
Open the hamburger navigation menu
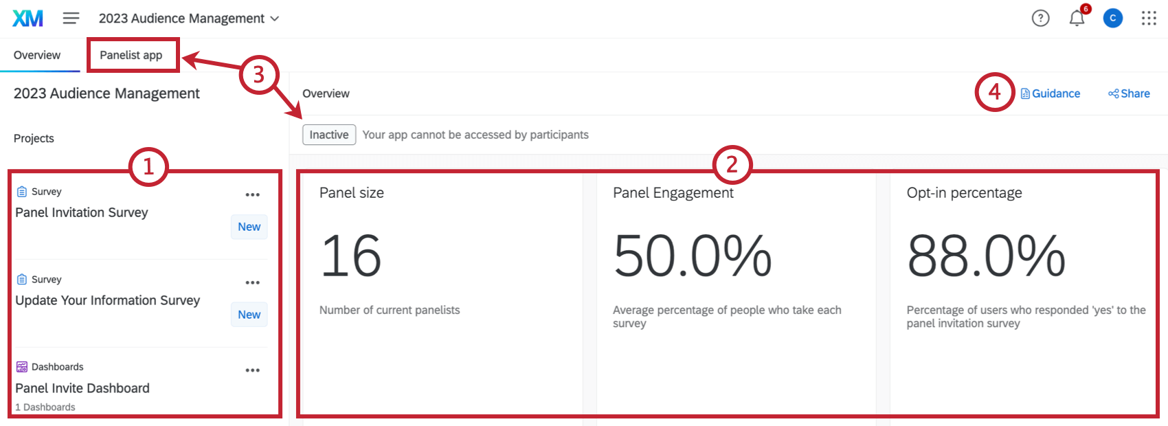point(71,18)
